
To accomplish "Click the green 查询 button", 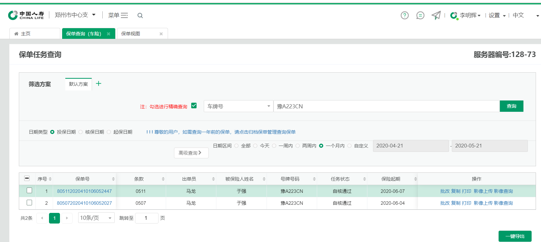I will 511,106.
